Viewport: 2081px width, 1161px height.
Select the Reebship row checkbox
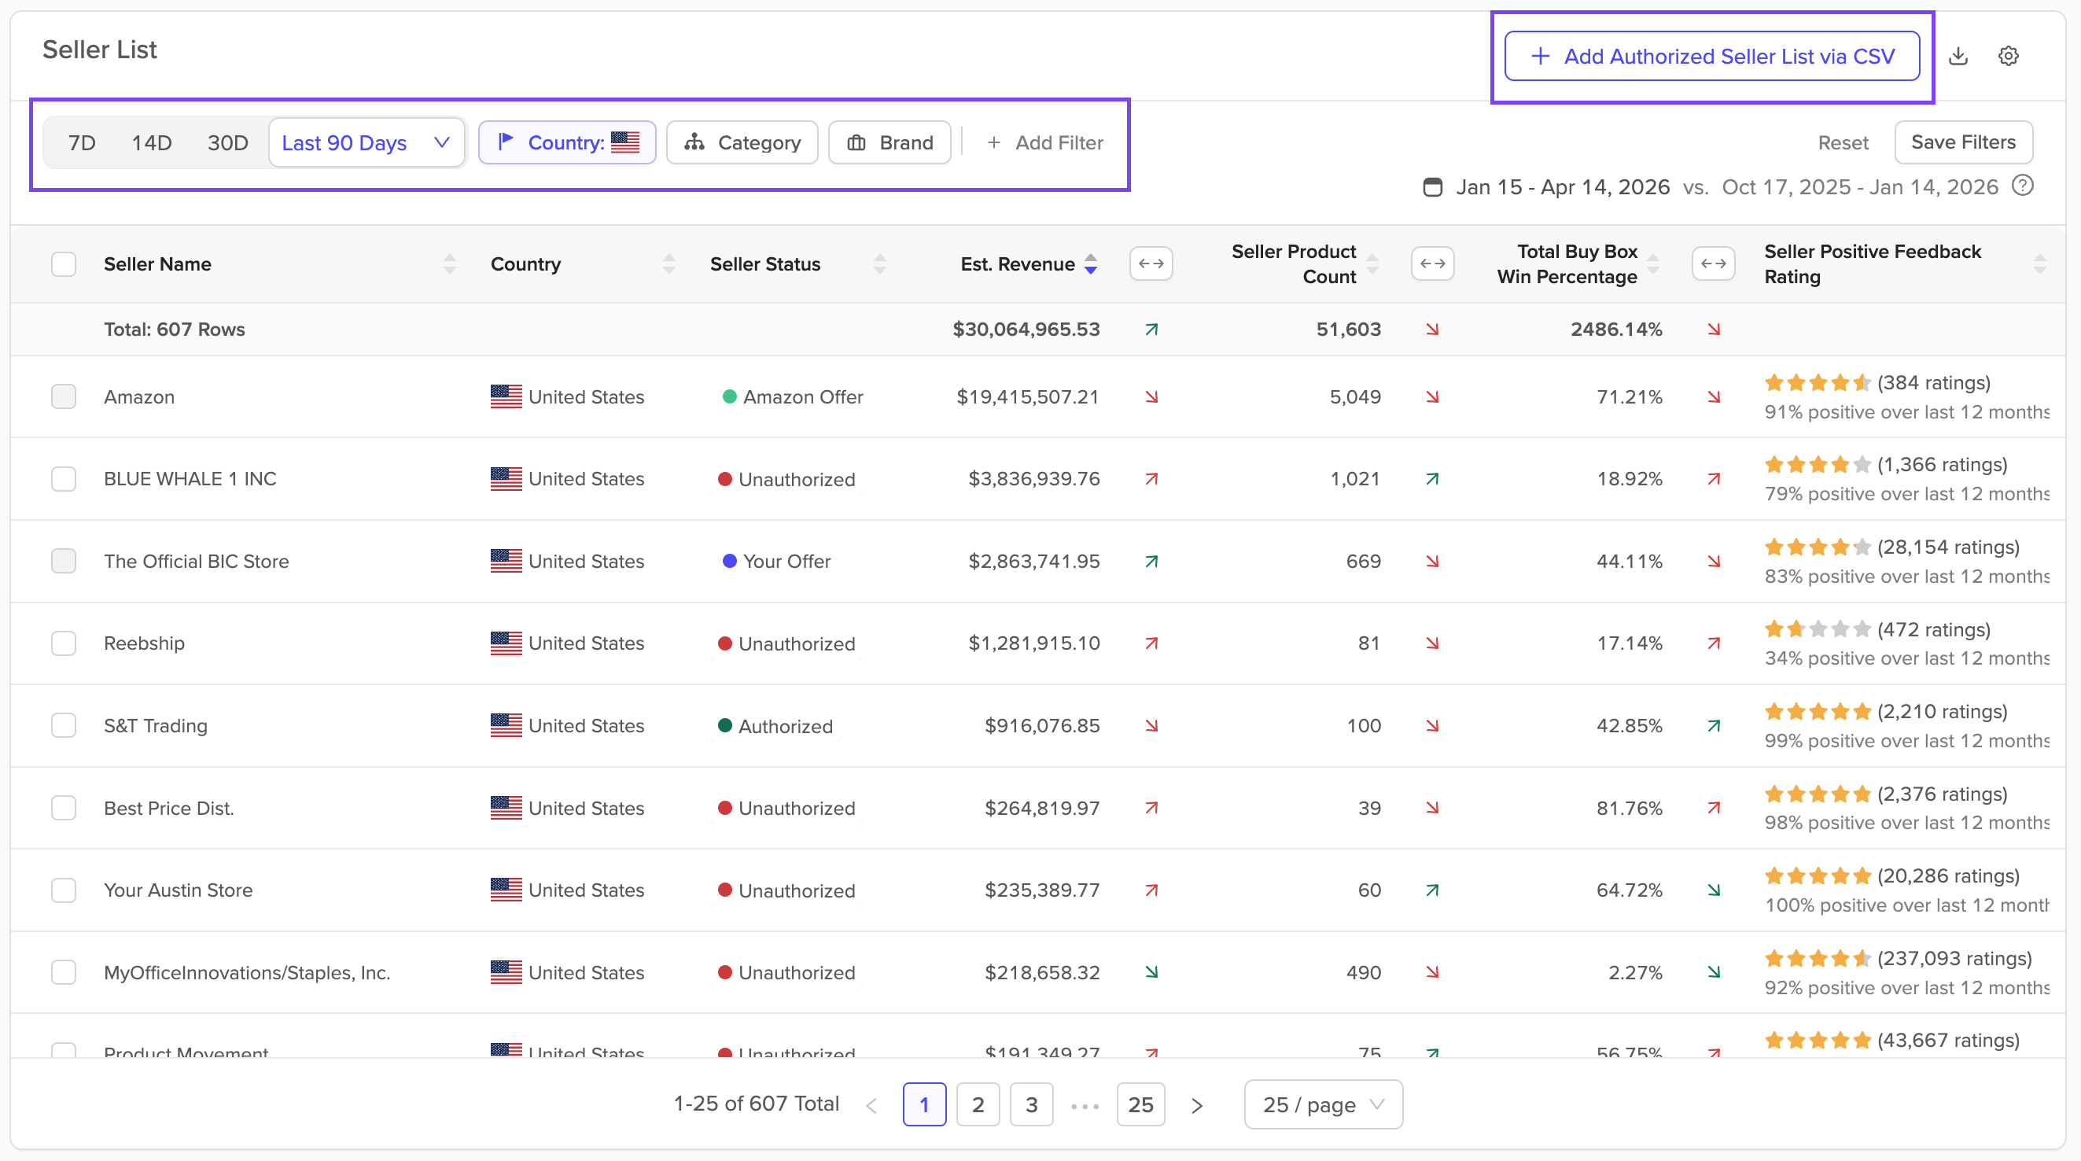64,643
